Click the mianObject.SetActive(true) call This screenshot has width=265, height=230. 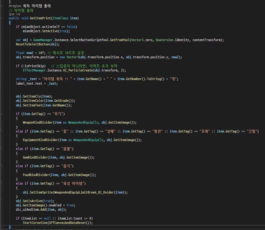tap(46, 31)
